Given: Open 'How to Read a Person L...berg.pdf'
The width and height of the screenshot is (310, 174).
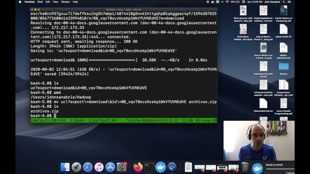Looking at the screenshot, I should point(263,32).
